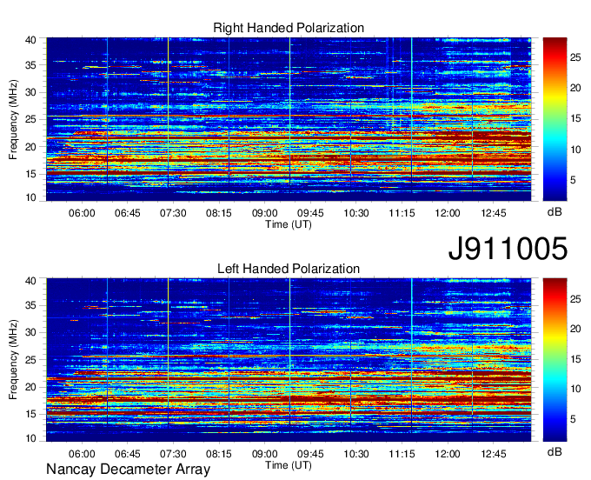Click "Frequency (MHz)" beside the Right Handed plot
The image size is (591, 480).
(13, 119)
